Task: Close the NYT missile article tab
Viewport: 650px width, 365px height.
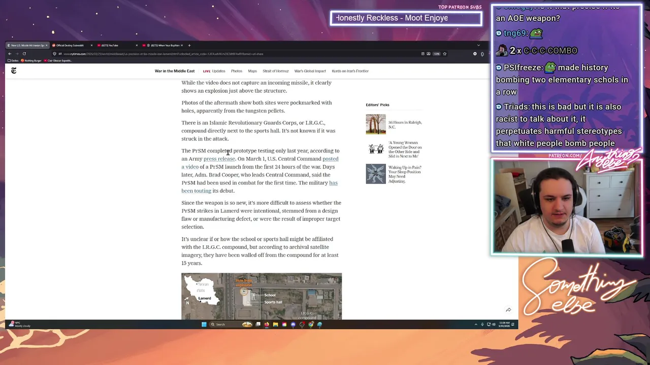Action: [46, 45]
